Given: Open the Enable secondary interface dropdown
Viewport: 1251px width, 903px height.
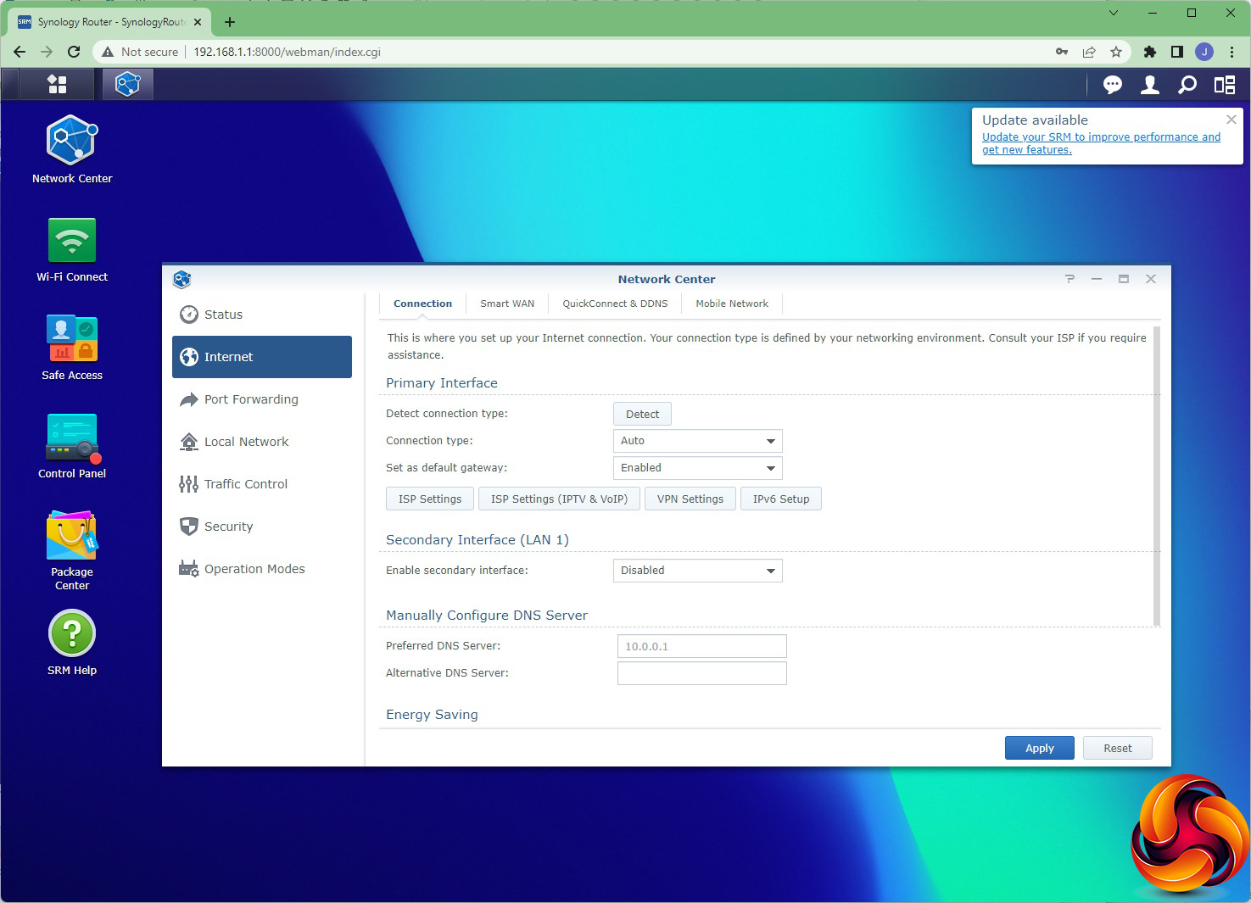Looking at the screenshot, I should [x=697, y=571].
